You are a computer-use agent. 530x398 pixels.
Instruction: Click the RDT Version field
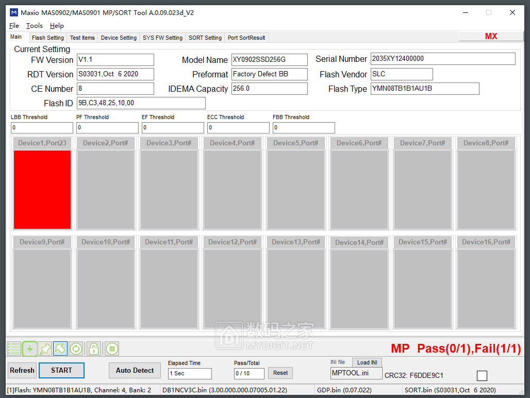coord(115,74)
